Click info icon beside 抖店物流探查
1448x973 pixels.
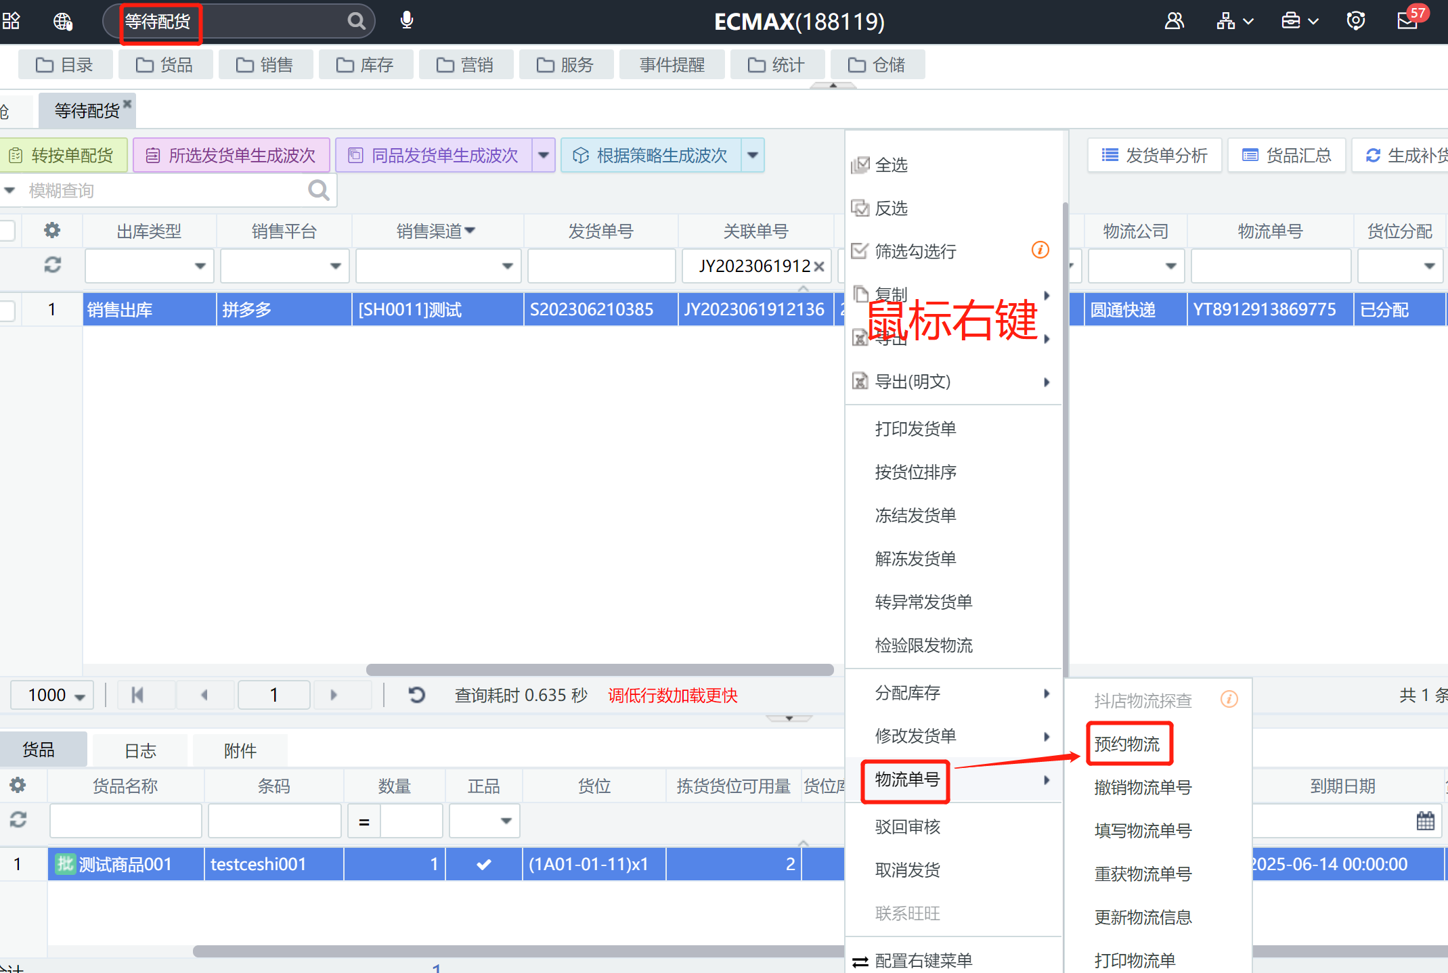pyautogui.click(x=1229, y=699)
